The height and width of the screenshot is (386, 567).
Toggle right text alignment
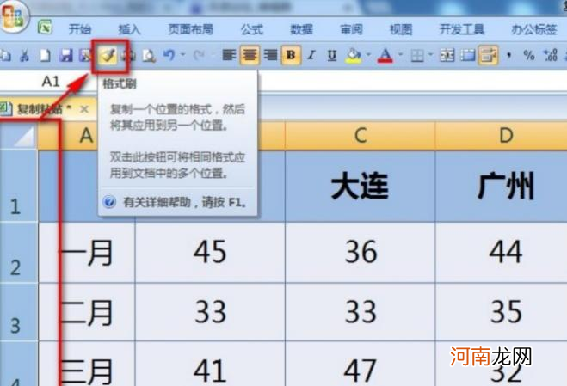tap(270, 55)
